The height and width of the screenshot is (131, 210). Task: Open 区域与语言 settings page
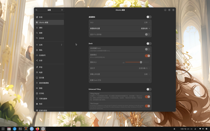coord(49,110)
